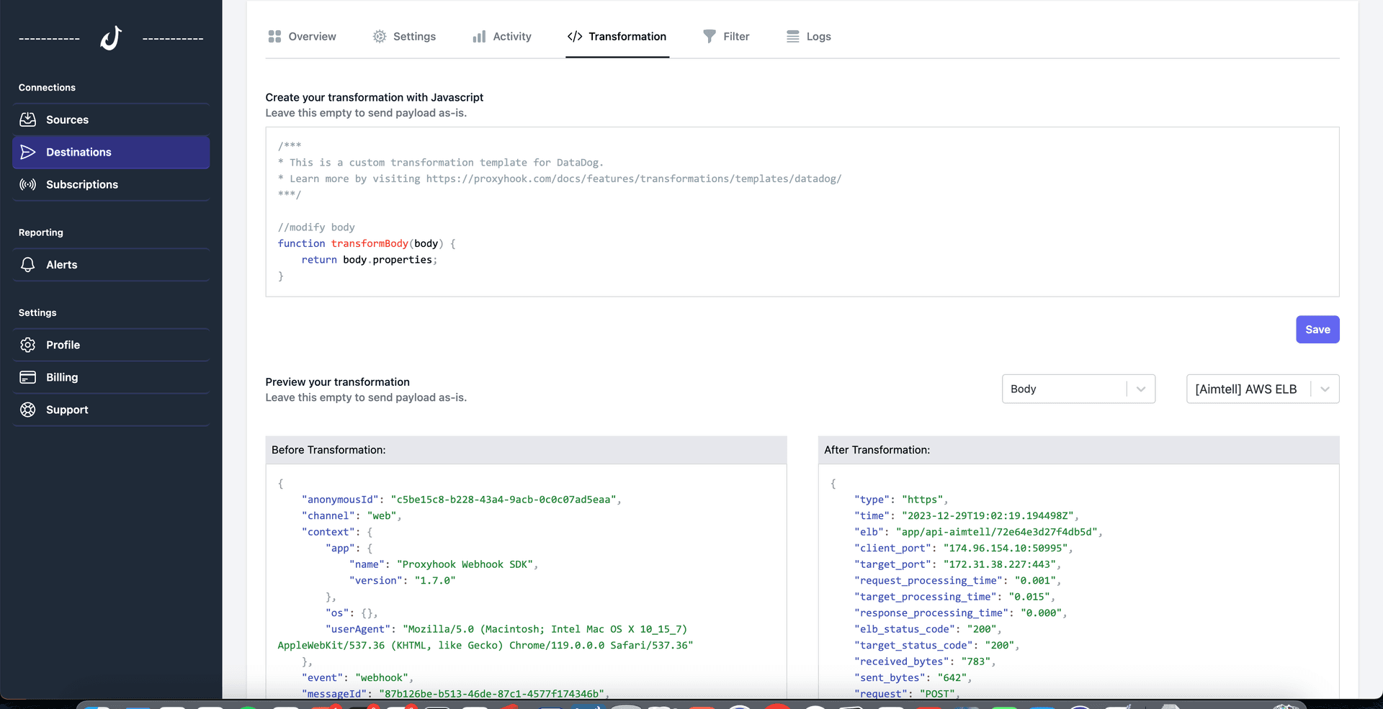Screen dimensions: 1383x709
Task: Open the Billing page
Action: (x=111, y=377)
